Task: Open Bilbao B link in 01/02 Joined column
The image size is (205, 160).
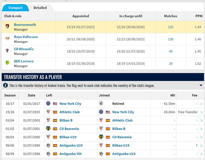Action: tap(119, 129)
